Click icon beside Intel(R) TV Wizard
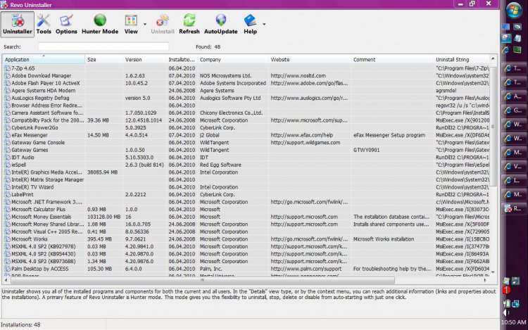528x330 pixels. (7, 187)
